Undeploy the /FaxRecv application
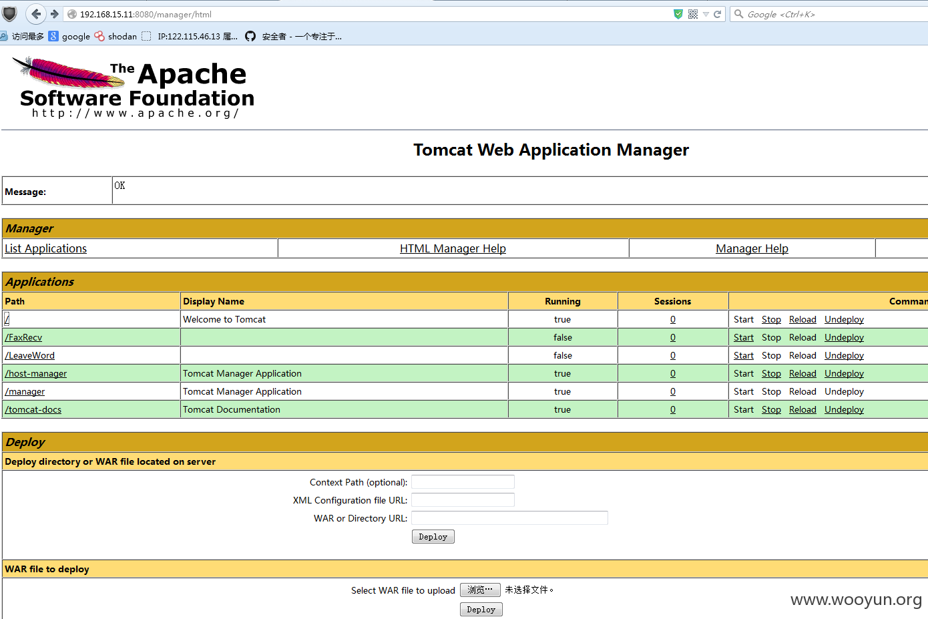 point(844,337)
